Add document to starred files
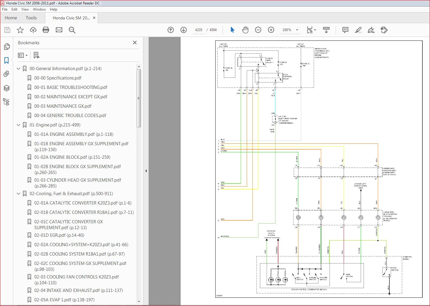This screenshot has height=306, width=430. pos(20,30)
